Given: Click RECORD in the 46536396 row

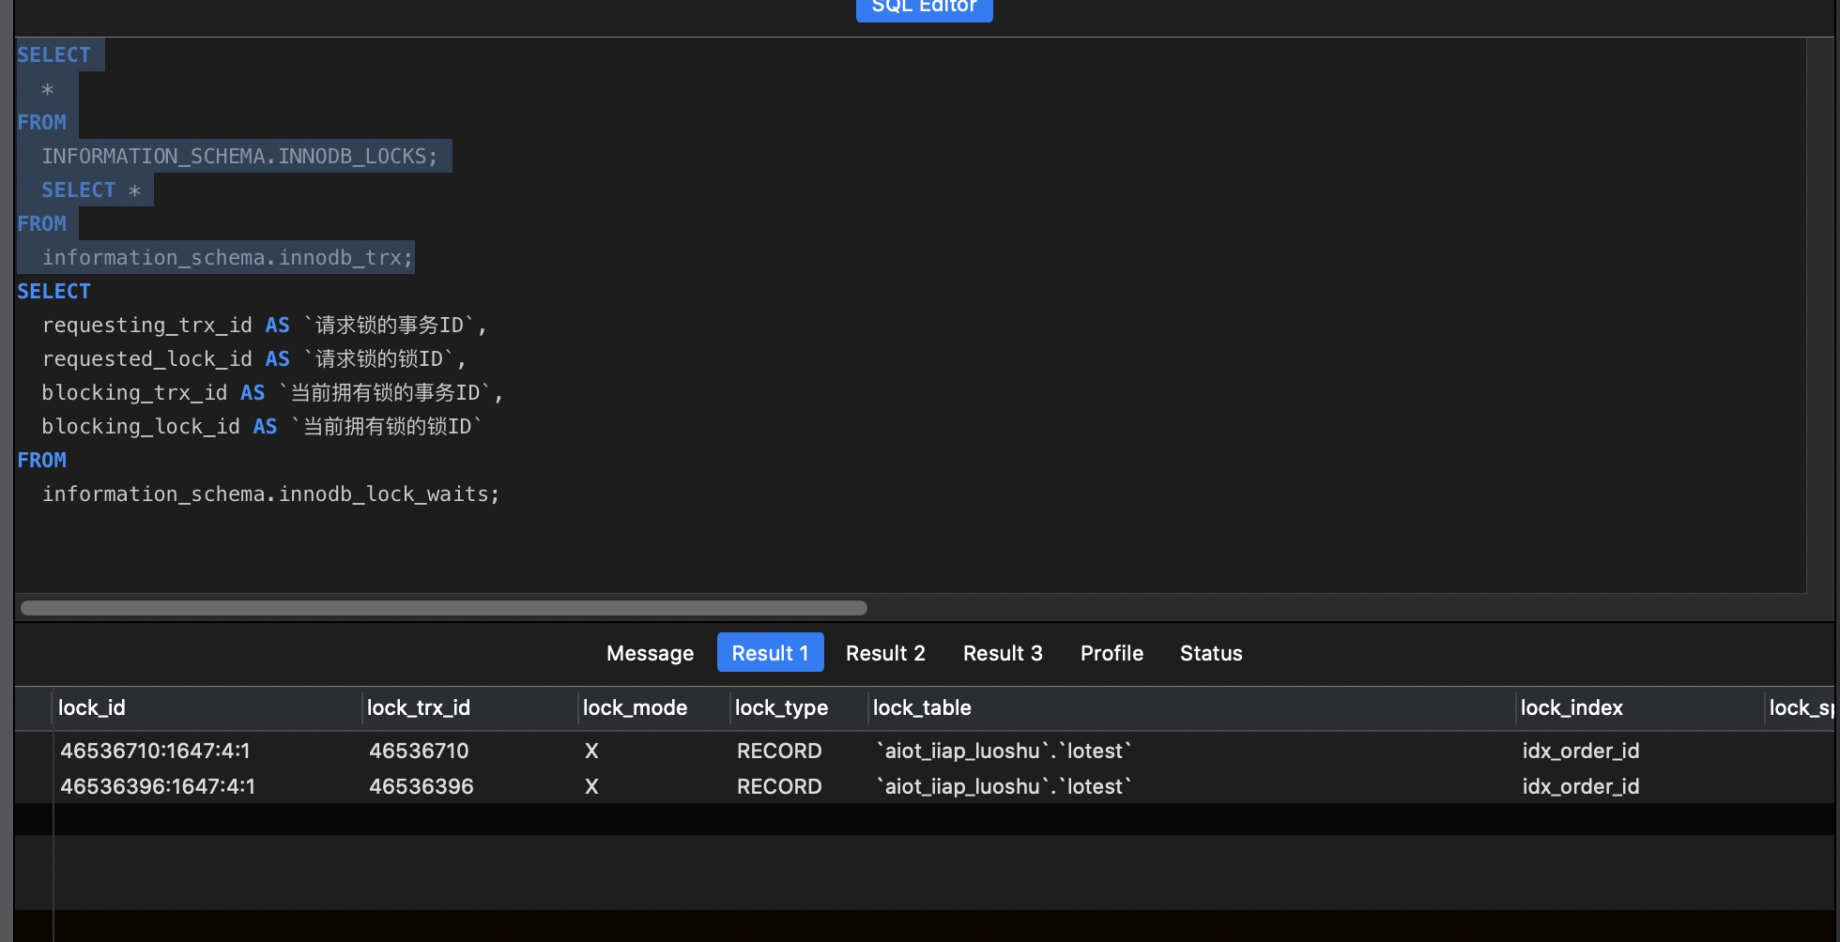Looking at the screenshot, I should point(779,786).
